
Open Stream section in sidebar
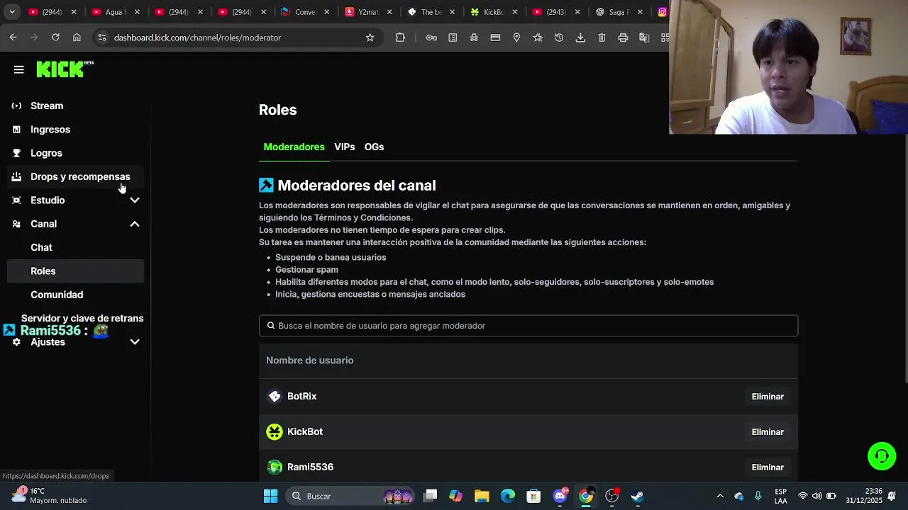(x=47, y=106)
